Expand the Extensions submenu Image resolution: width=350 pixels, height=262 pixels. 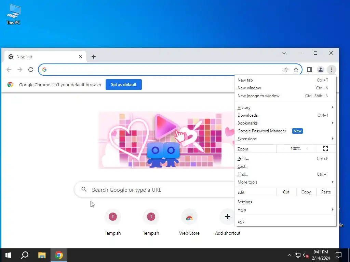tap(285, 139)
